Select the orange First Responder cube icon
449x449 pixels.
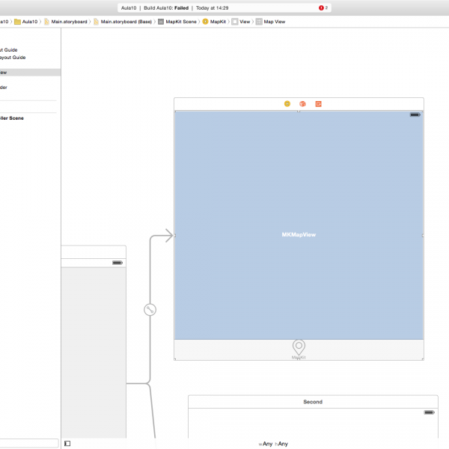tap(302, 104)
